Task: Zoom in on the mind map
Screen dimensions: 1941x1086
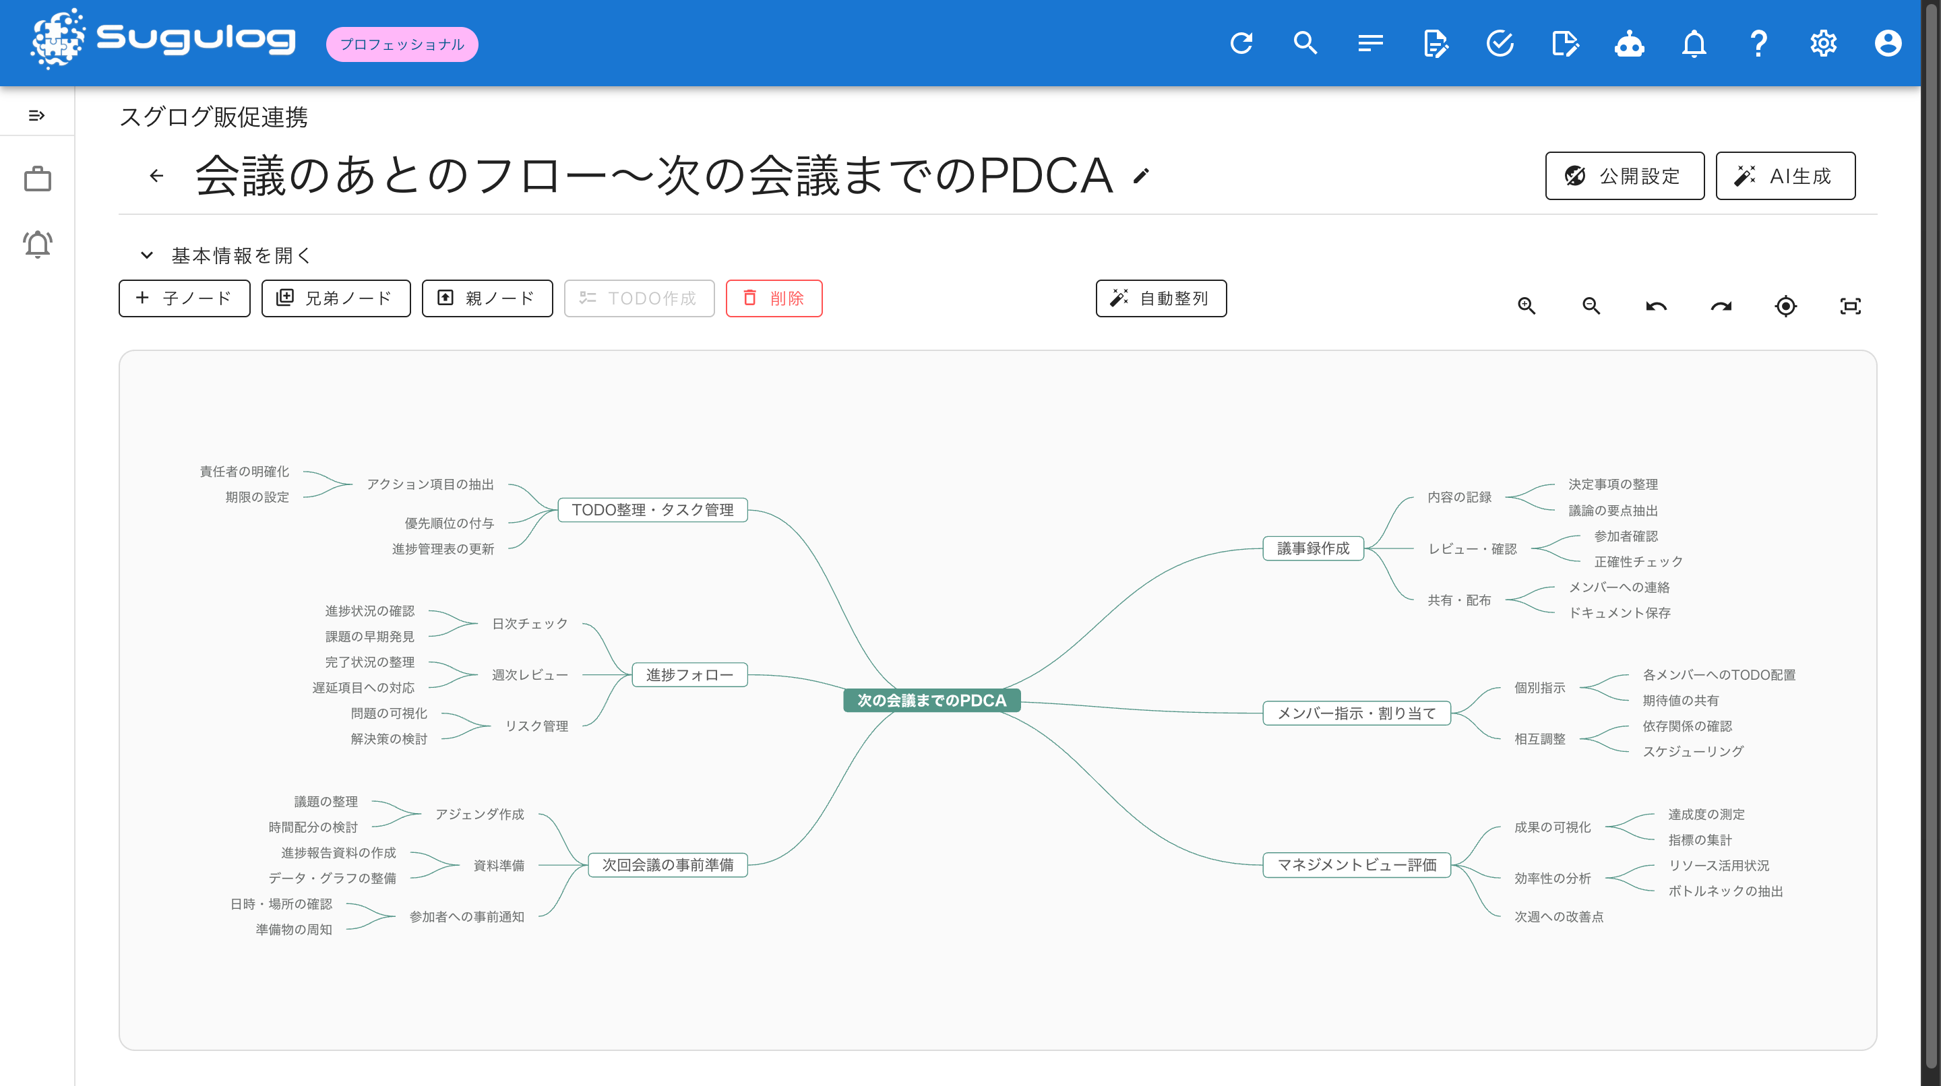Action: 1527,306
